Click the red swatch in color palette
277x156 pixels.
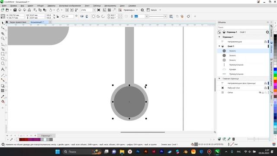(275, 81)
